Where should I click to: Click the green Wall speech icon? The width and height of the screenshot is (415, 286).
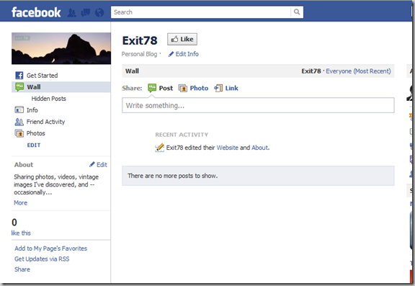click(x=19, y=87)
